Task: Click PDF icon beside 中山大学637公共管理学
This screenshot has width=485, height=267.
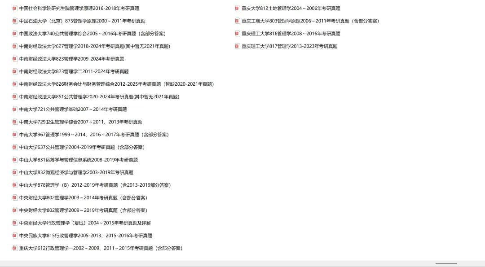Action: pyautogui.click(x=15, y=147)
